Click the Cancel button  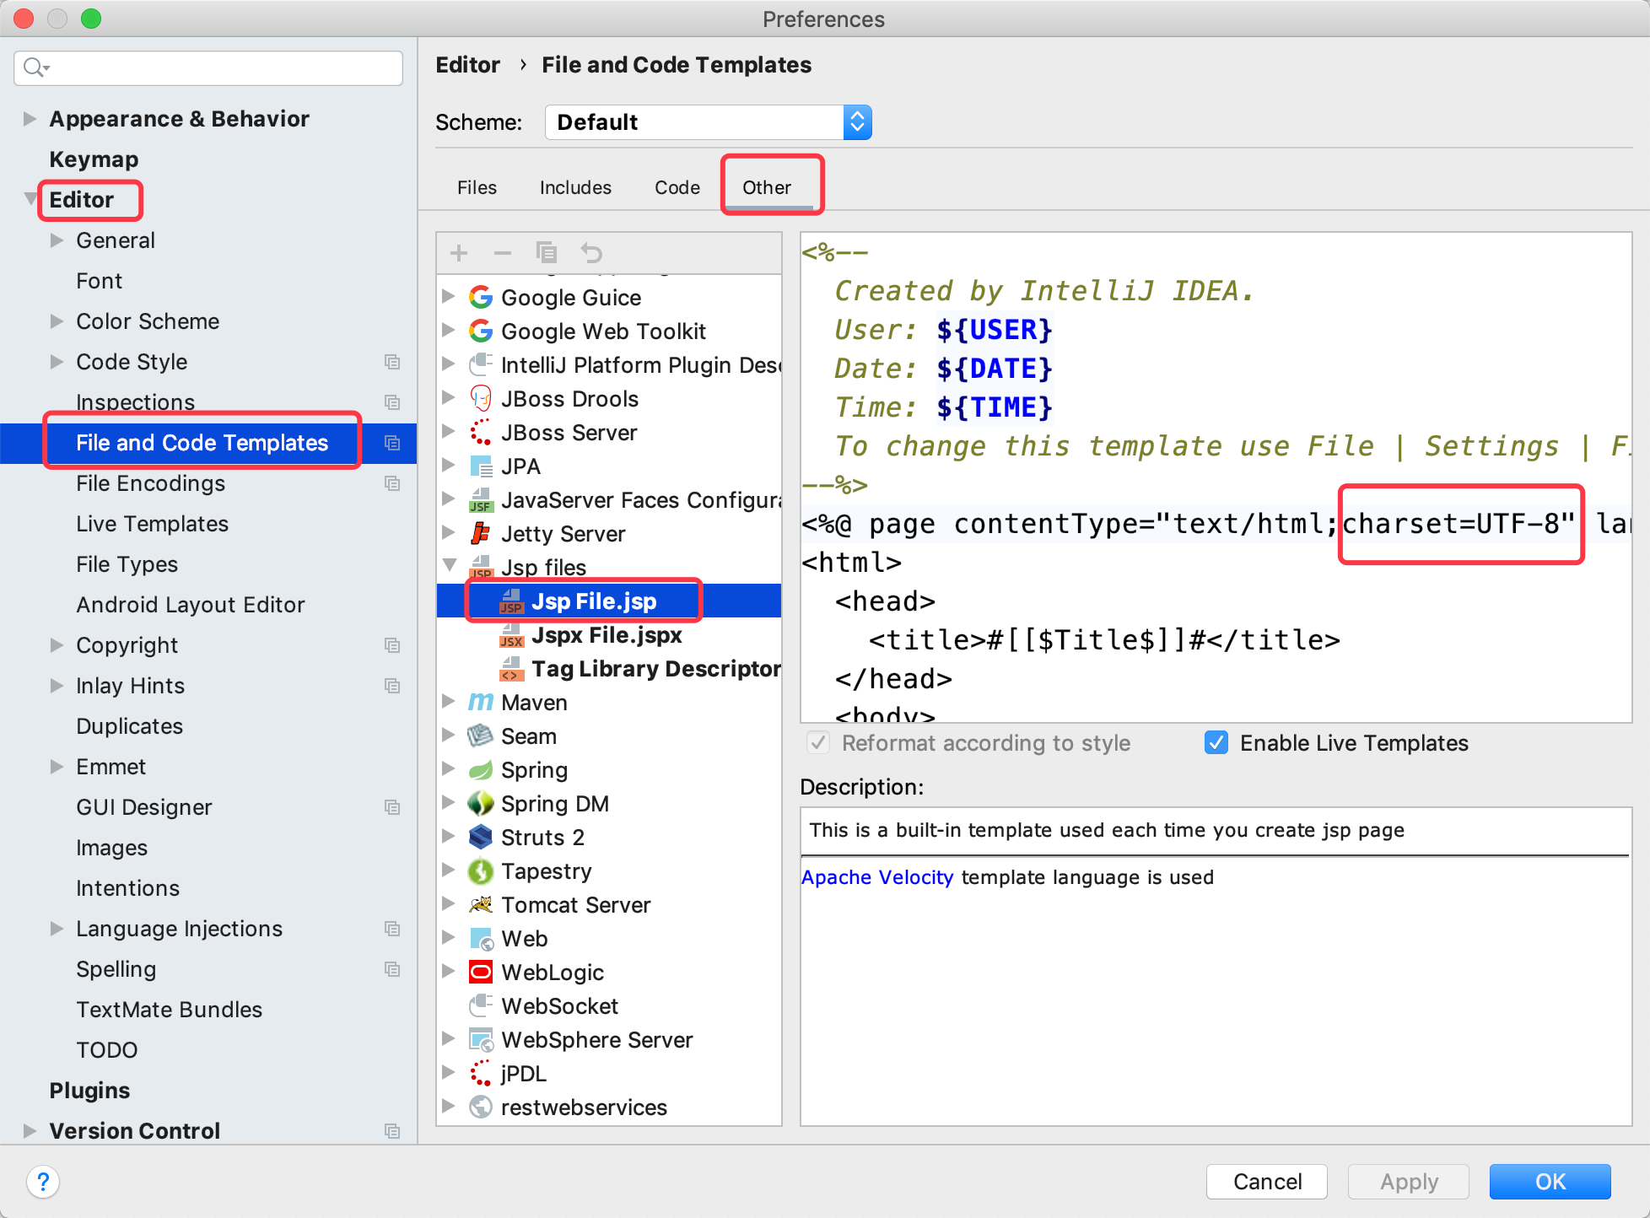tap(1267, 1181)
